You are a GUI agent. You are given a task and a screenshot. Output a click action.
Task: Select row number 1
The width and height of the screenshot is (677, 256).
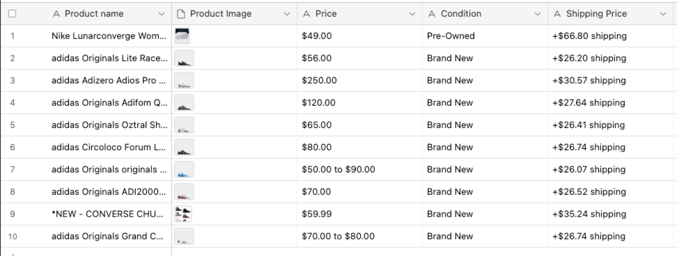[12, 36]
